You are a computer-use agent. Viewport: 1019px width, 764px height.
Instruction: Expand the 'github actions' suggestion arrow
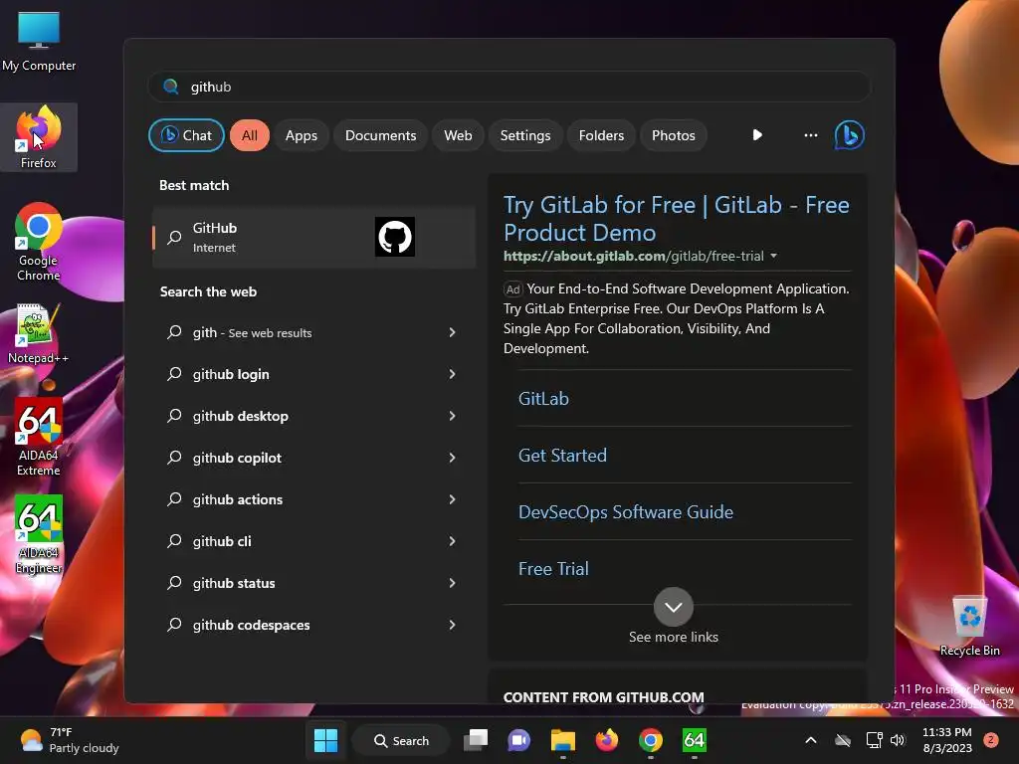click(453, 499)
